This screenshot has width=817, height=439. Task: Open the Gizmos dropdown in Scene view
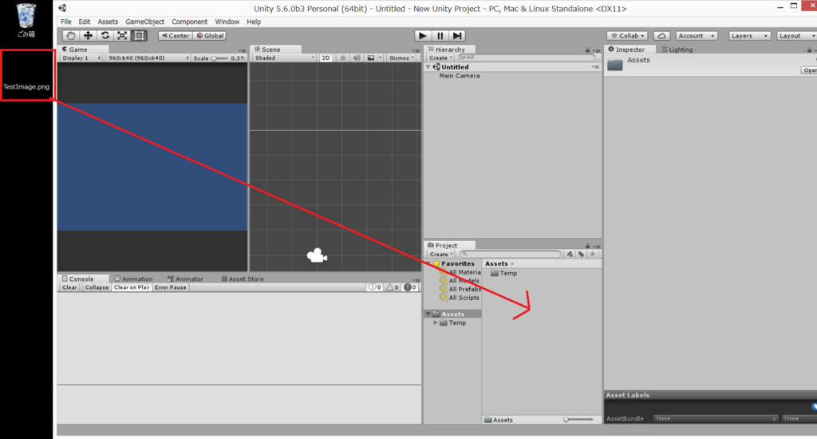(x=402, y=58)
